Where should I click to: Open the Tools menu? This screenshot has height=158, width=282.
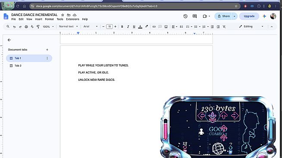tap(60, 19)
